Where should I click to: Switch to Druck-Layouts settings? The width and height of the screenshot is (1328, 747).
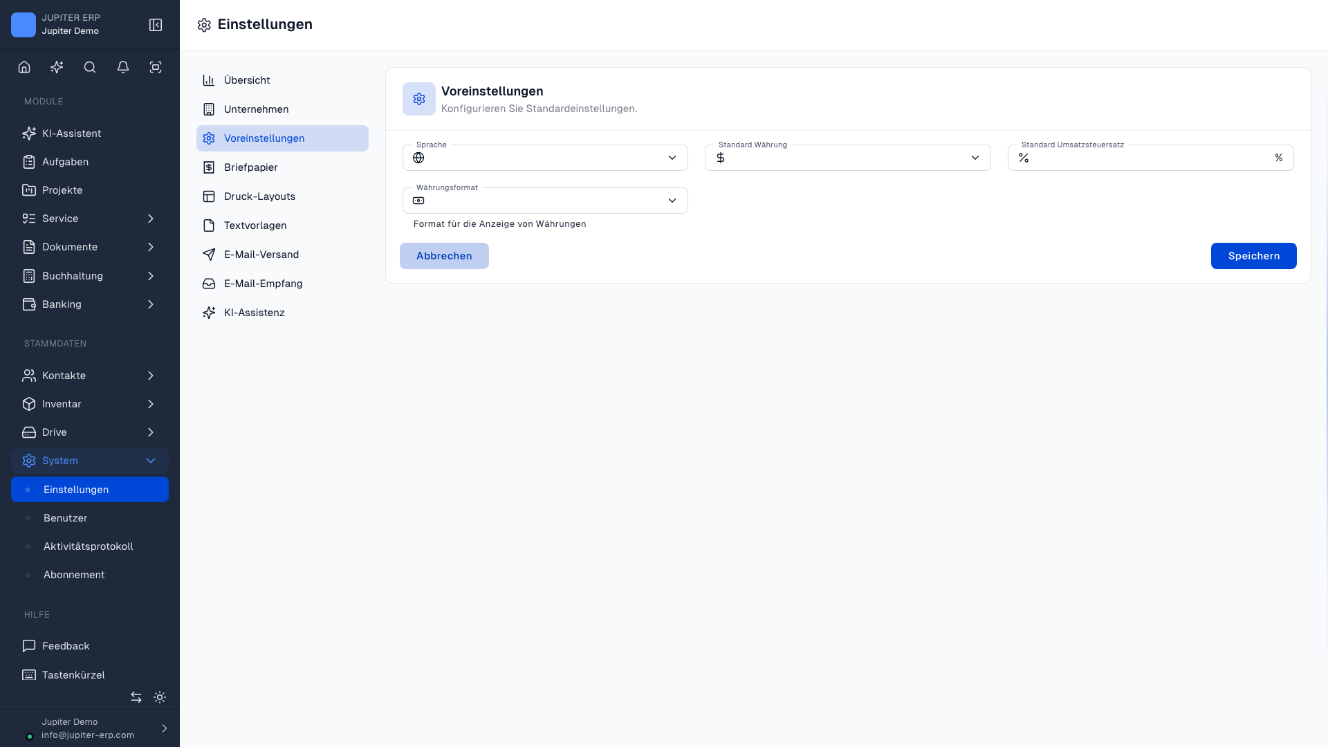282,196
